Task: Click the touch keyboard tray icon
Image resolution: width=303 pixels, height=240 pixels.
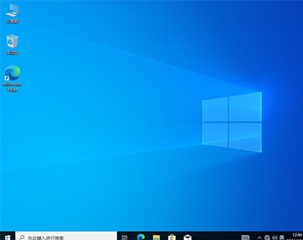Action: [x=245, y=238]
